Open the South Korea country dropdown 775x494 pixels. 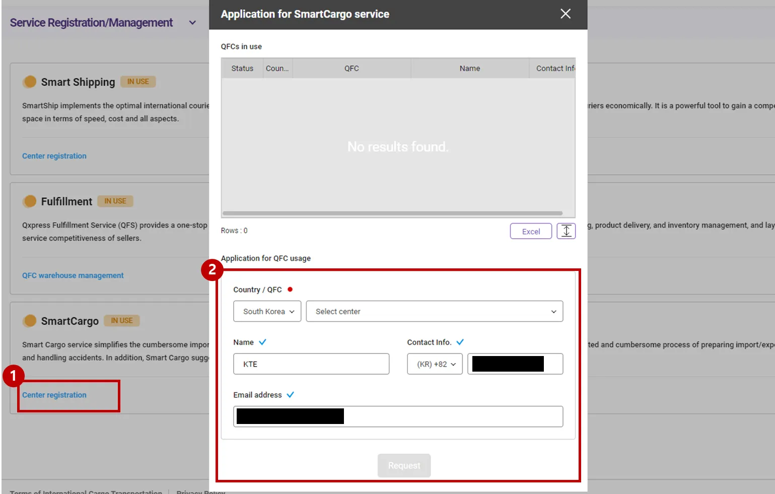267,311
